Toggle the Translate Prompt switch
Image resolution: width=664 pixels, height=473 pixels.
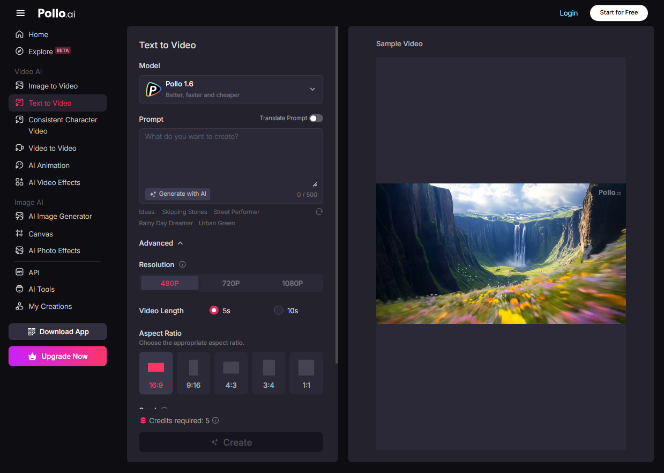(316, 118)
